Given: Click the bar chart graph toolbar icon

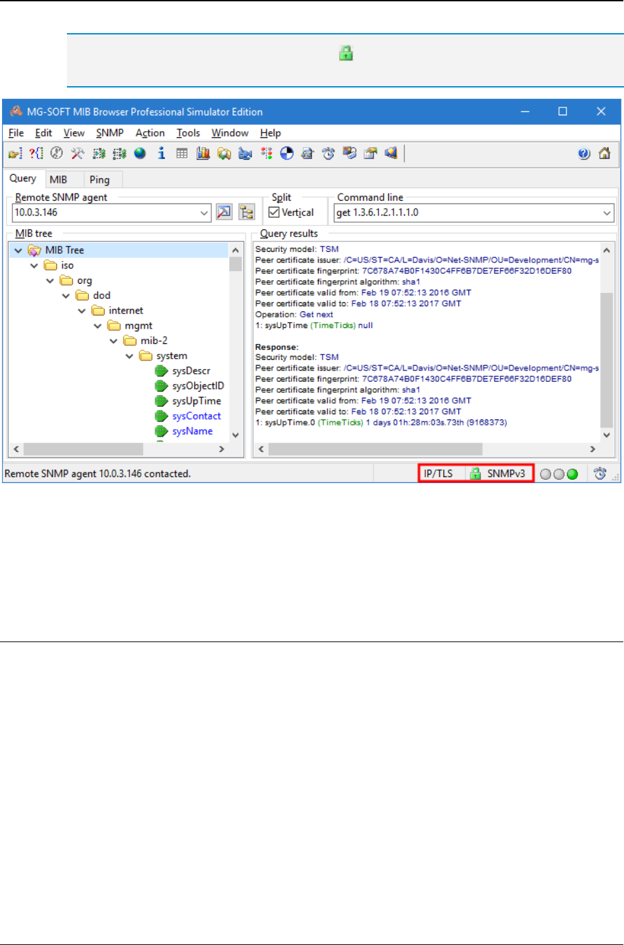Looking at the screenshot, I should click(x=203, y=154).
